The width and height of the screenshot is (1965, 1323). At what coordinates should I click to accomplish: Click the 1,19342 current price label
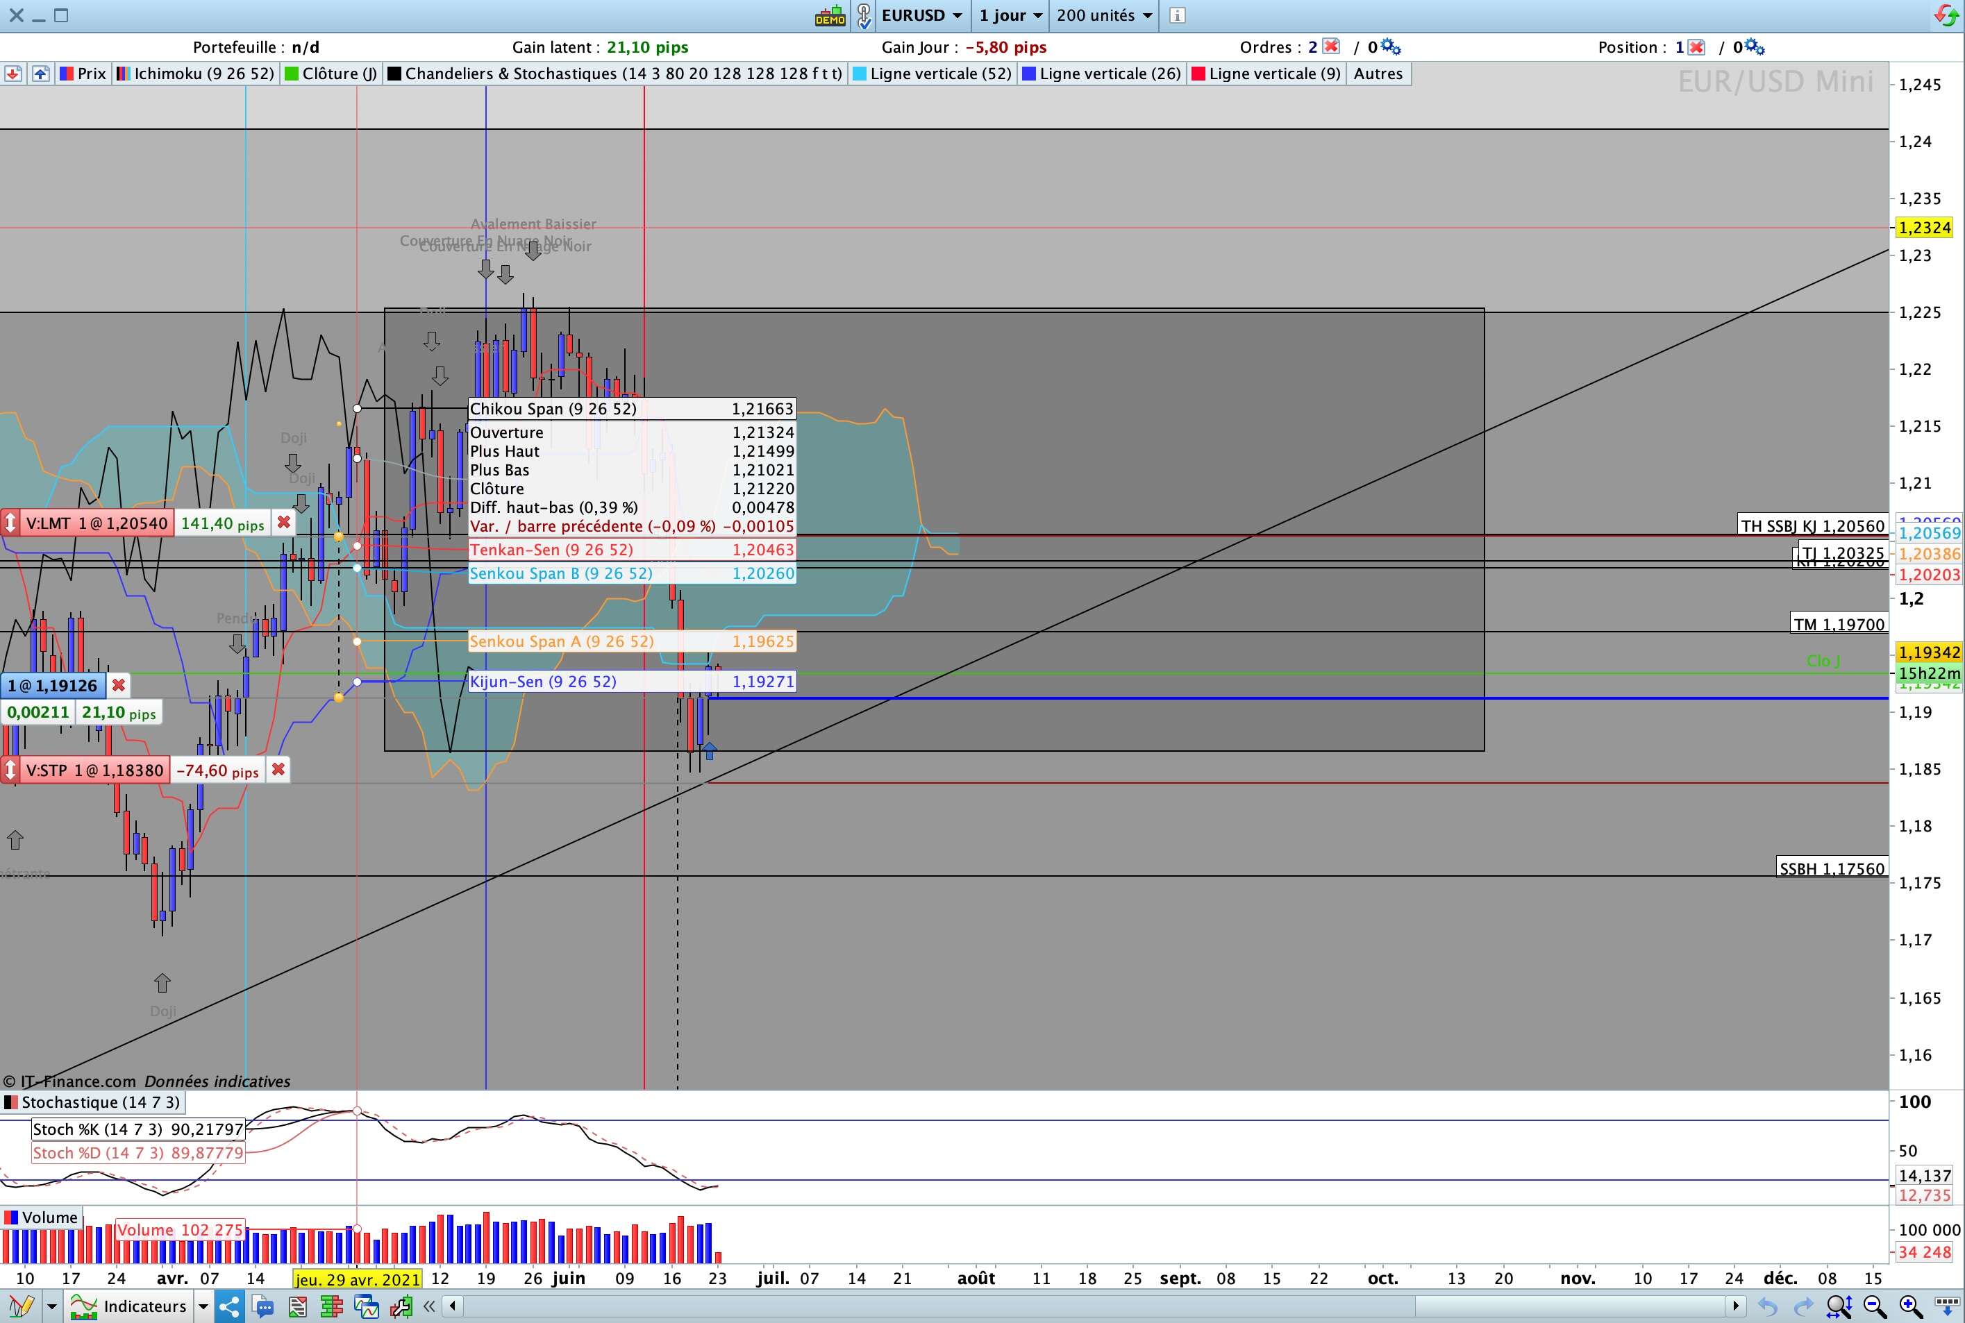click(1929, 652)
